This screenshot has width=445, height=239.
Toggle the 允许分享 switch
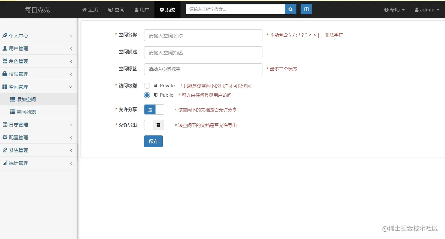point(154,109)
